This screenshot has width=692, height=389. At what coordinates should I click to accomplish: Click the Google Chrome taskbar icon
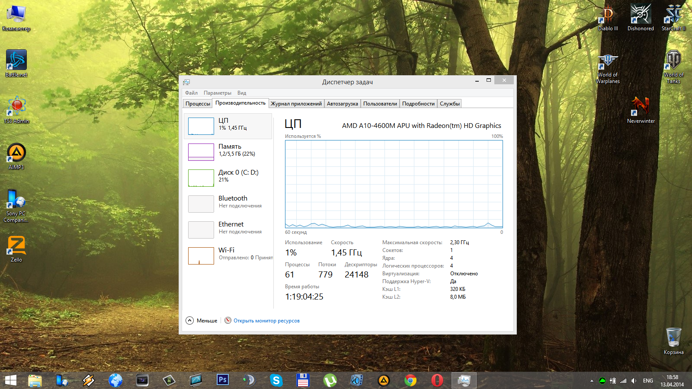410,380
